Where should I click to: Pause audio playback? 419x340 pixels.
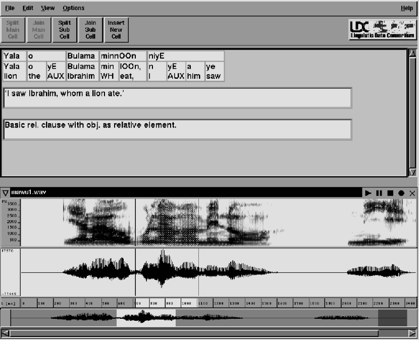(x=379, y=193)
